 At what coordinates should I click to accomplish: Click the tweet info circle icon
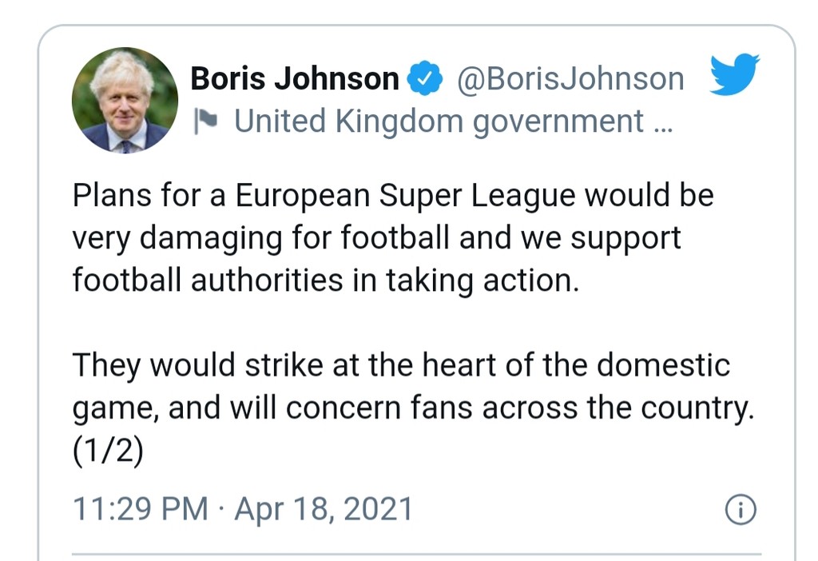point(741,509)
